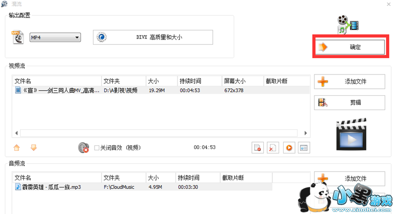This screenshot has width=393, height=214.
Task: Click the horizontal scrollbar track of video list
Action: [159, 133]
